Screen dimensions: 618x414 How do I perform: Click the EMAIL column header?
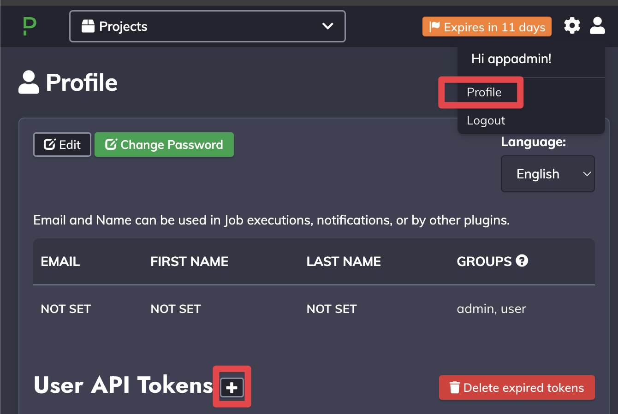point(60,261)
